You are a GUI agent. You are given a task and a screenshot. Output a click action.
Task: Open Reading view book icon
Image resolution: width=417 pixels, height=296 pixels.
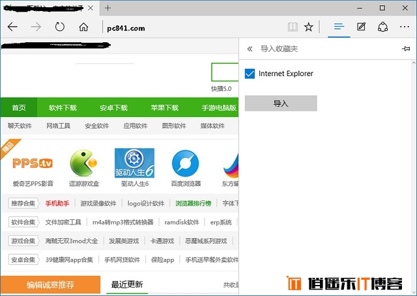[293, 27]
